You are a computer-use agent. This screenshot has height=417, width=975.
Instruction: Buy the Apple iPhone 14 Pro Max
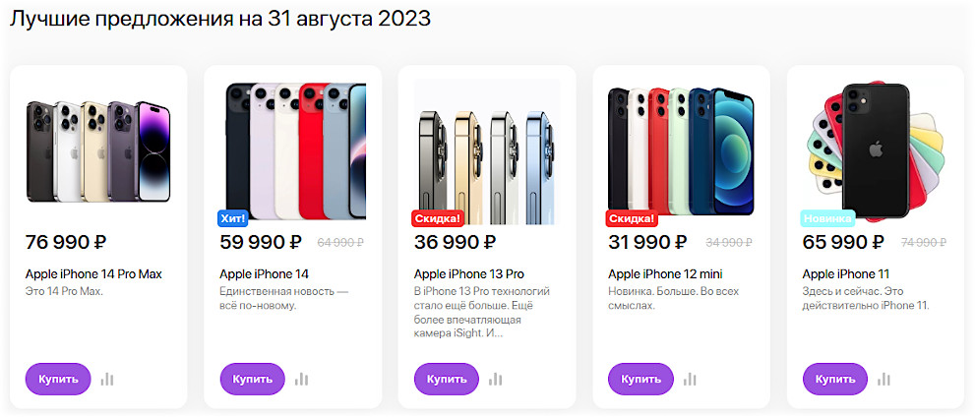point(58,379)
